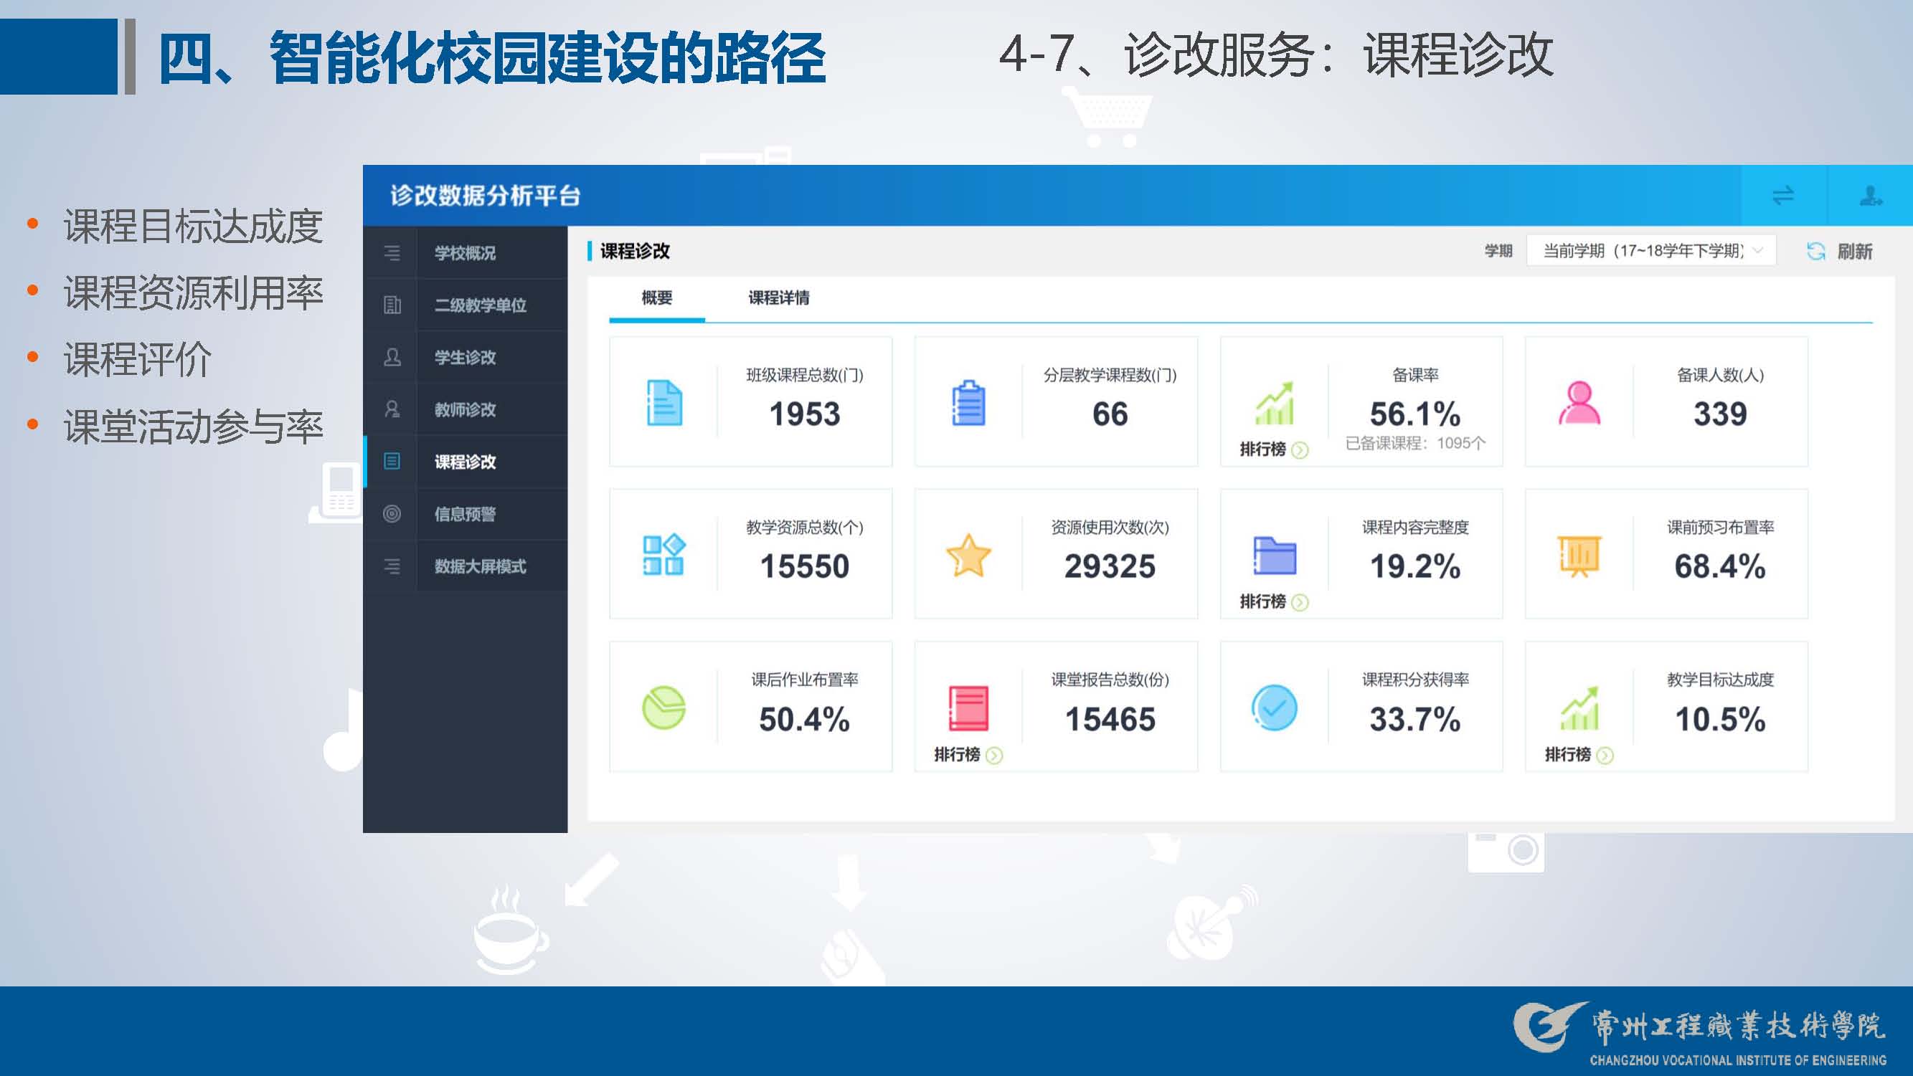Open the user profile icon in header

1870,195
